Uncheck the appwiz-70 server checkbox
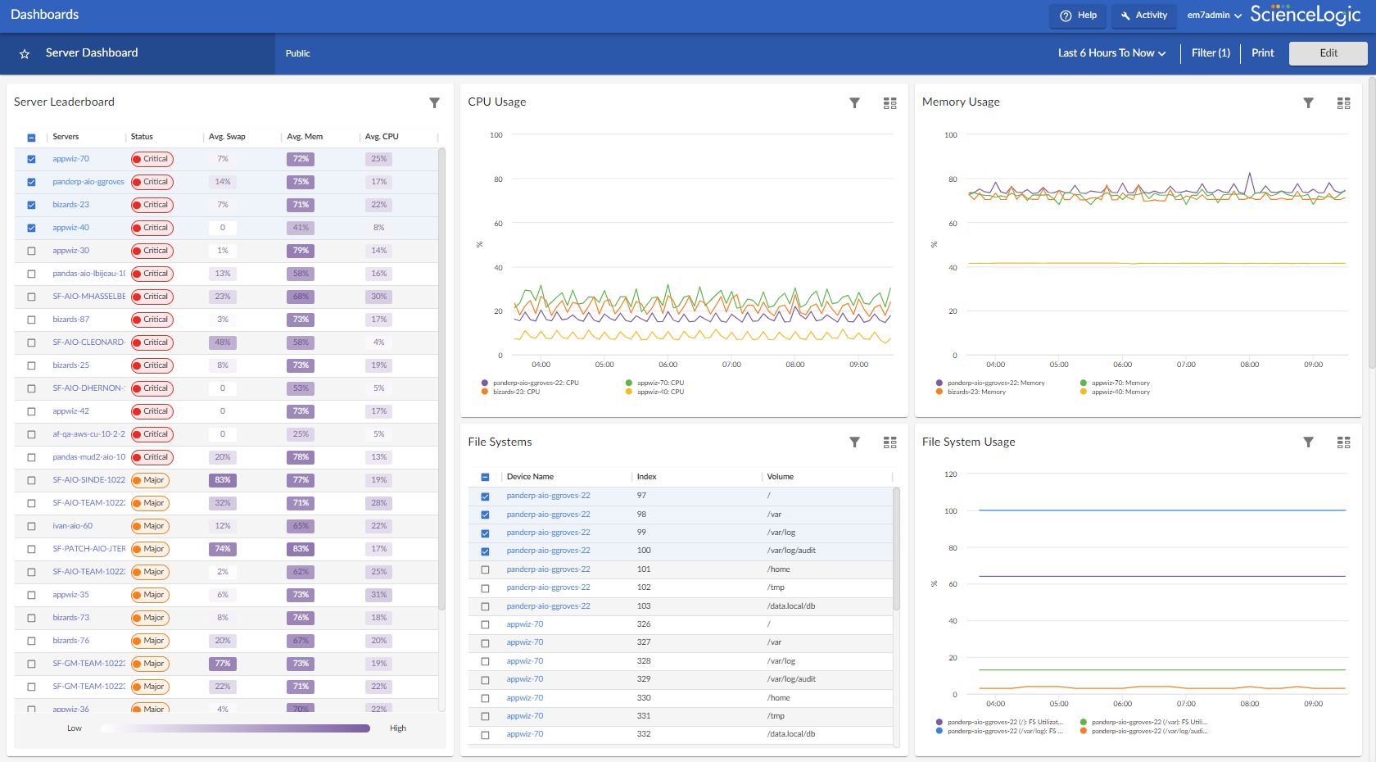The height and width of the screenshot is (762, 1376). pos(32,160)
